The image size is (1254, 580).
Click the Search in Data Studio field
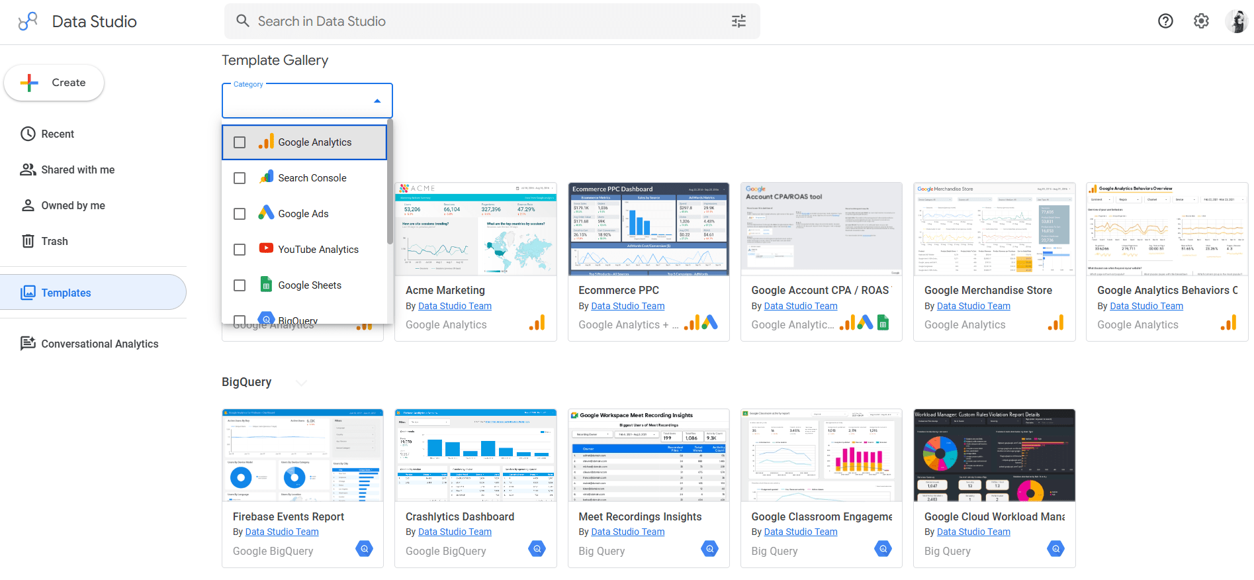(492, 21)
